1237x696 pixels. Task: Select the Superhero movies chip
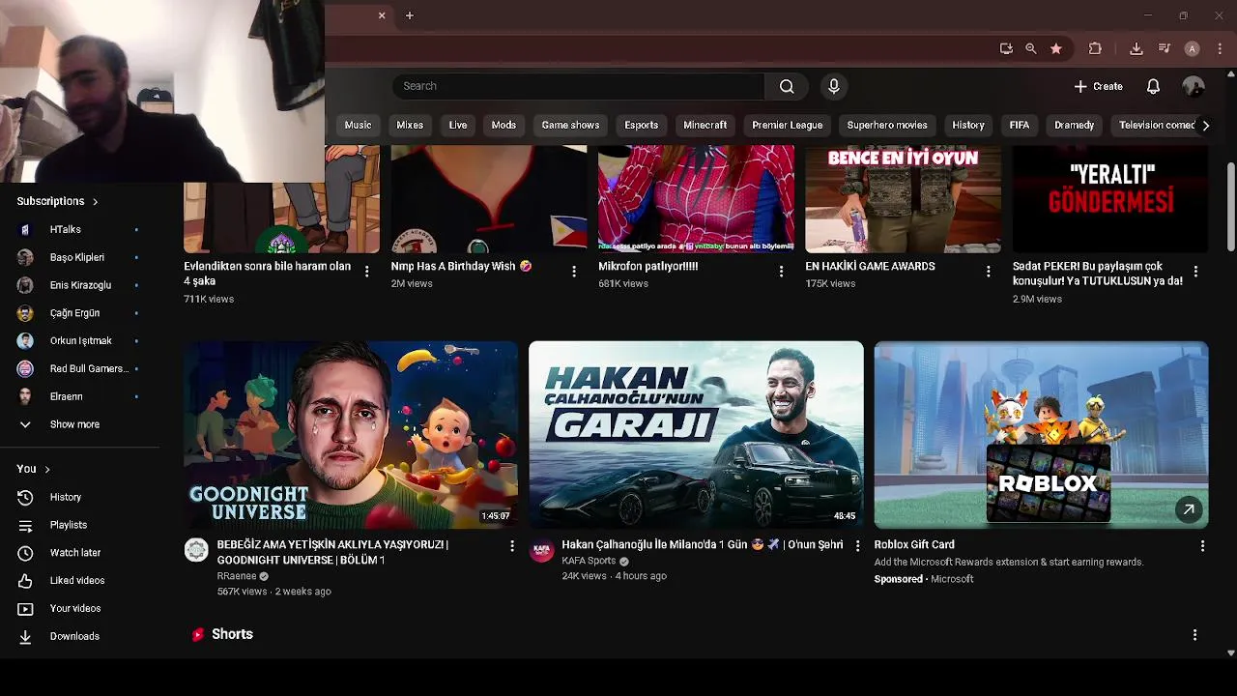click(887, 125)
